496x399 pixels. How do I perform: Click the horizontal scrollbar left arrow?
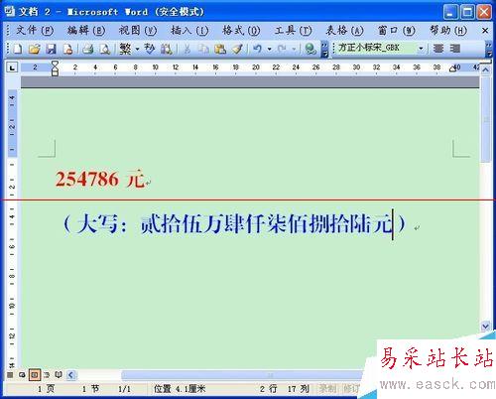pyautogui.click(x=71, y=375)
